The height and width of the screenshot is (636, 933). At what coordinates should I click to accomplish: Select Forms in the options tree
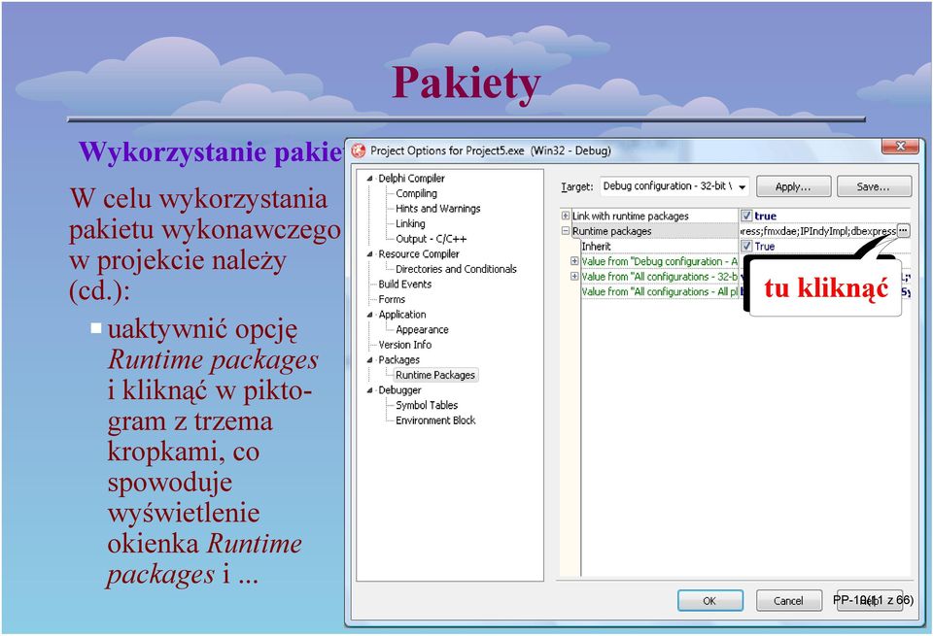point(392,299)
